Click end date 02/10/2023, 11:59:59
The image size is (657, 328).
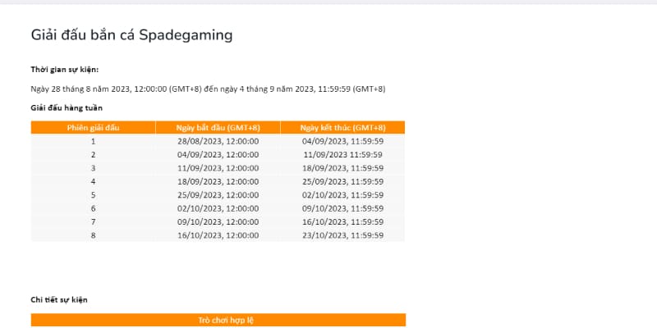click(342, 195)
